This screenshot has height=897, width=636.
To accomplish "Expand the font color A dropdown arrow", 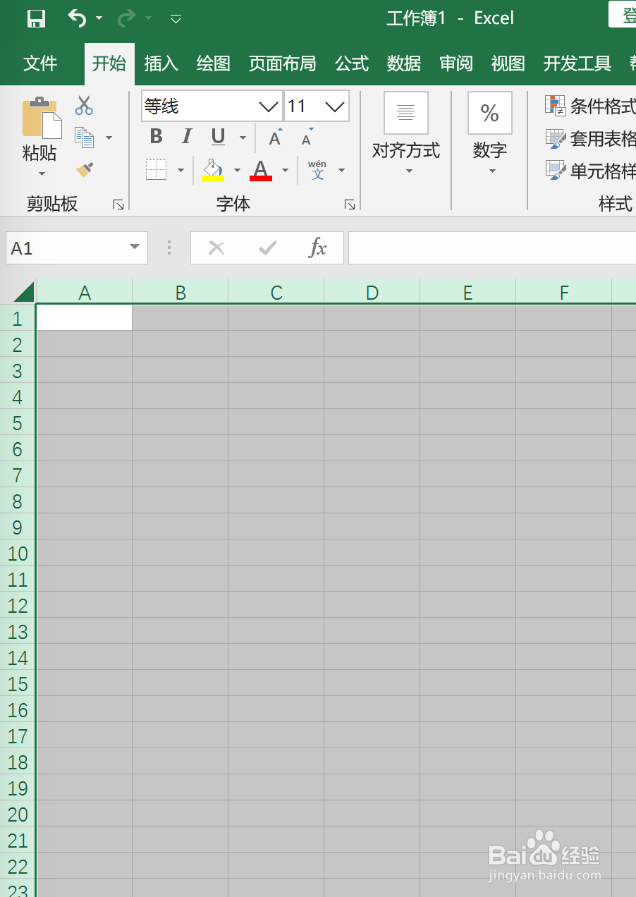I will 285,170.
